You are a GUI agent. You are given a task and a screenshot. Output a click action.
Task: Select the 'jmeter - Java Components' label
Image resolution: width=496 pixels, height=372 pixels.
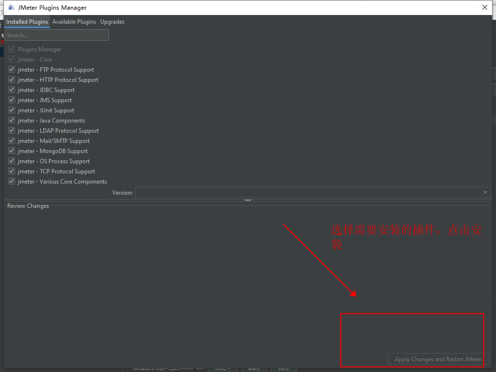point(51,120)
